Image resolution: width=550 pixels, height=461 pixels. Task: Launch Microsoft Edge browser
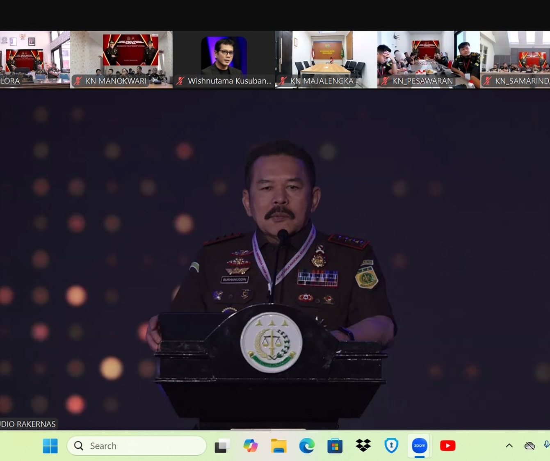pyautogui.click(x=307, y=445)
